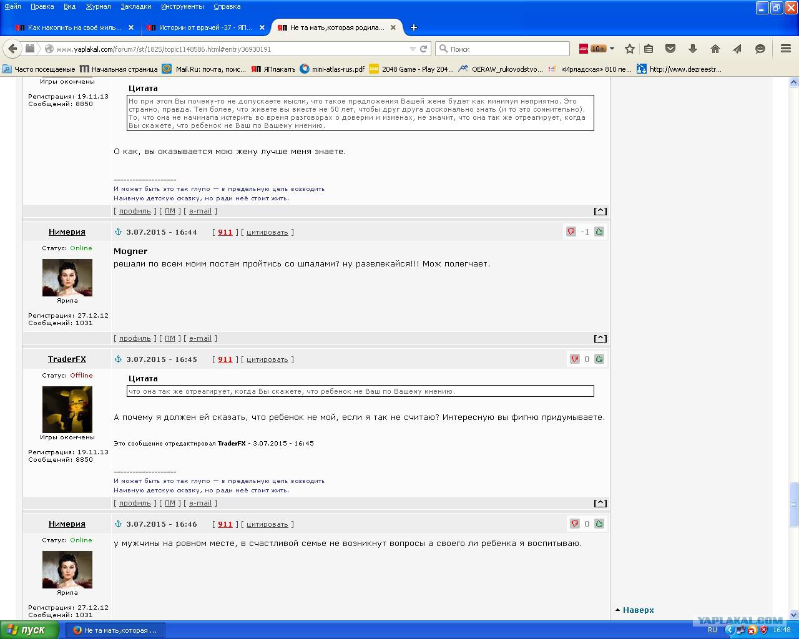Expand system tray hidden icons arrow
Image resolution: width=799 pixels, height=639 pixels.
pyautogui.click(x=728, y=630)
